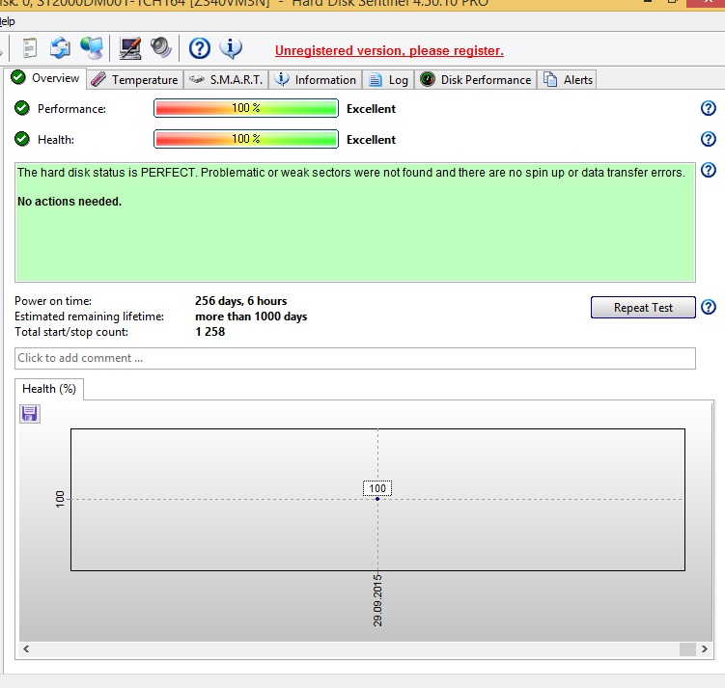Open help with the toolbar question mark icon

click(x=199, y=48)
